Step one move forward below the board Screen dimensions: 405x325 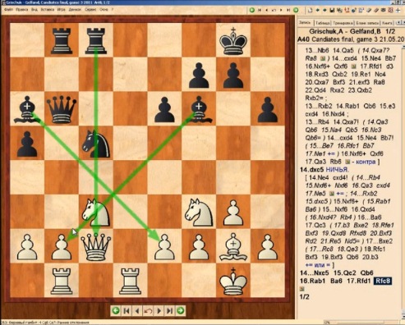click(159, 311)
